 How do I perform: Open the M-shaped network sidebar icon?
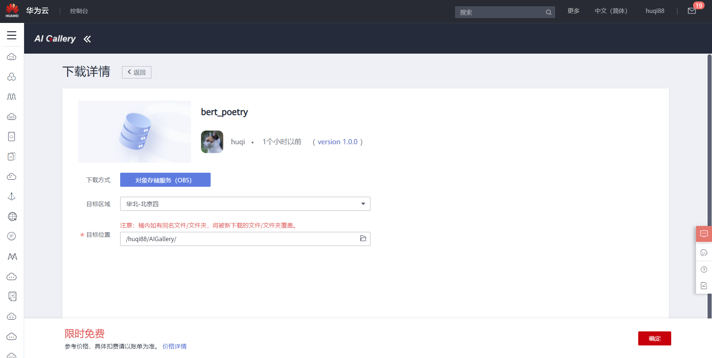pyautogui.click(x=12, y=257)
